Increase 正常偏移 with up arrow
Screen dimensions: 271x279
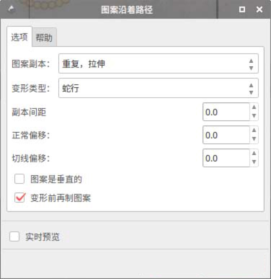(x=254, y=130)
